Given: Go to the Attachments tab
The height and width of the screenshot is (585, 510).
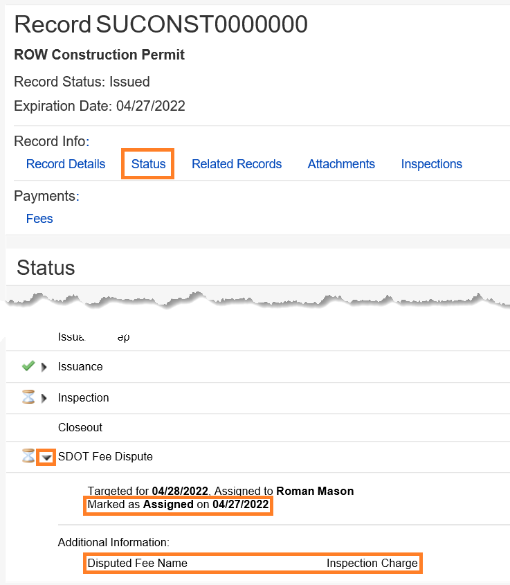Looking at the screenshot, I should coord(341,164).
